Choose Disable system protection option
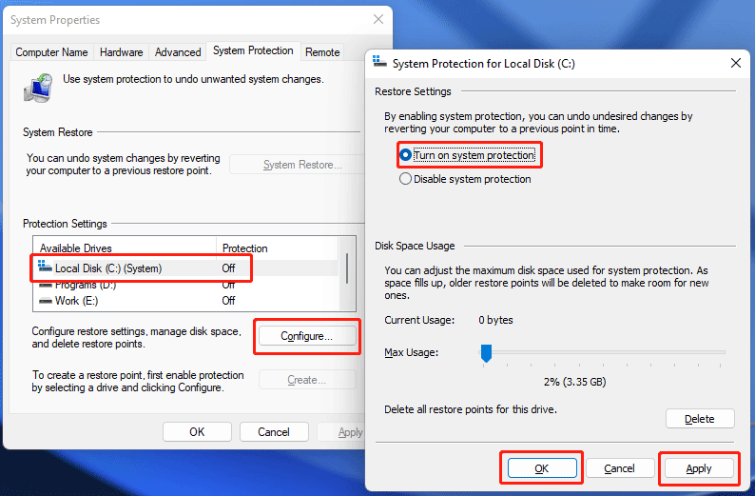The image size is (755, 496). pos(406,179)
